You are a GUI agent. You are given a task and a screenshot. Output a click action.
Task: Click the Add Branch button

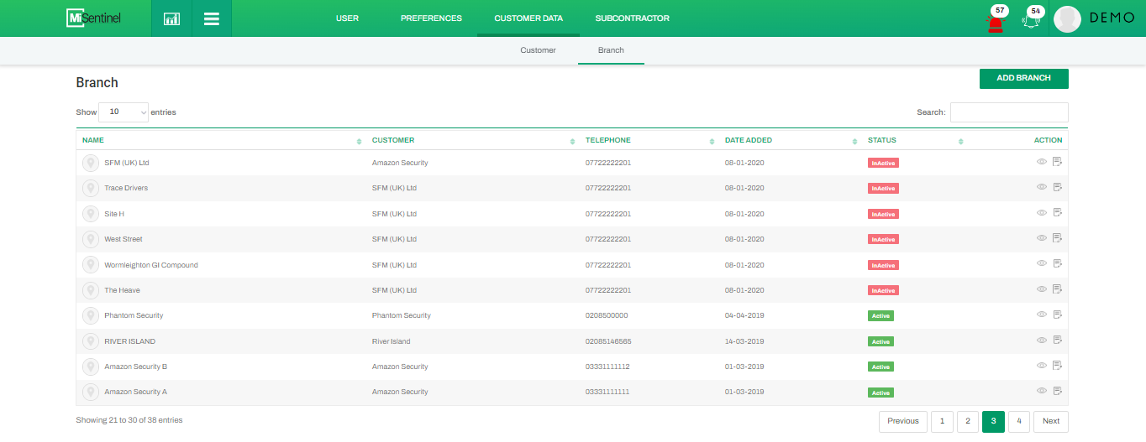point(1023,78)
